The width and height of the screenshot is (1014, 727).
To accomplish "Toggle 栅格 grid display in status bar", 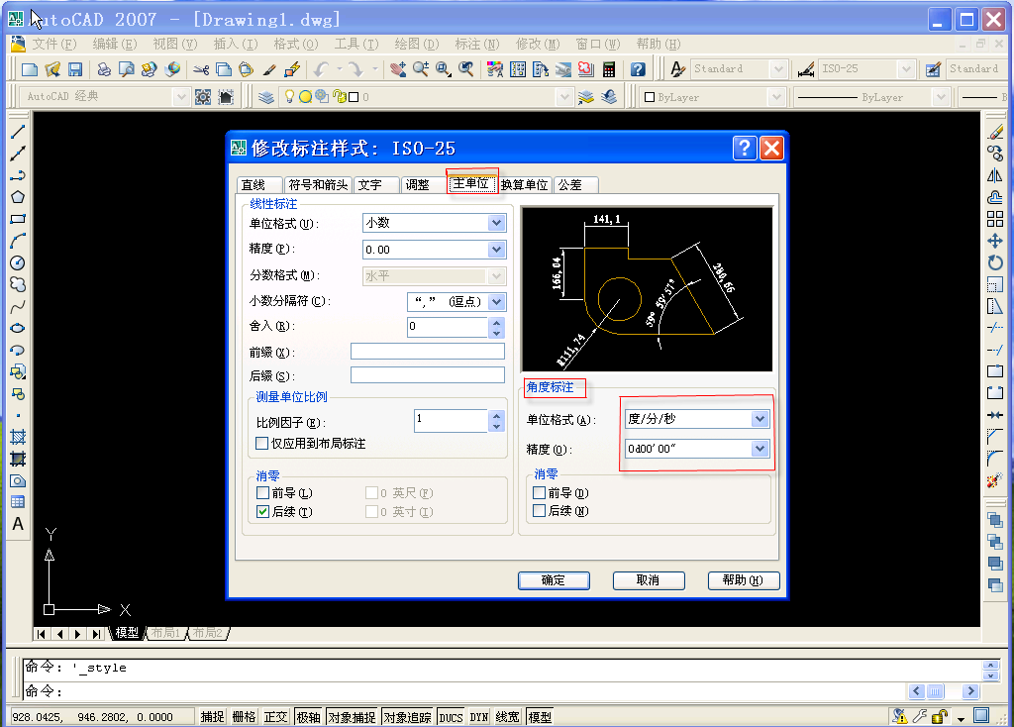I will (x=244, y=717).
